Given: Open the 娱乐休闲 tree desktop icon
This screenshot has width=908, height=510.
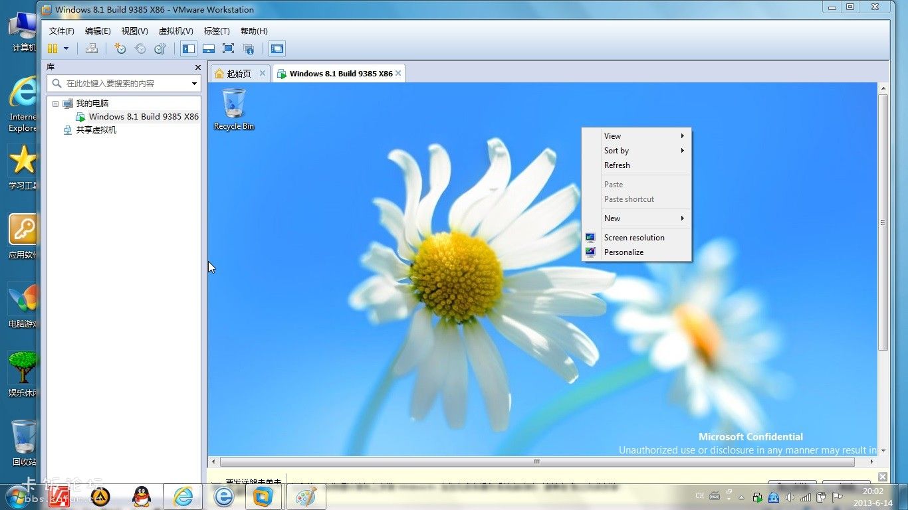Looking at the screenshot, I should pos(23,375).
